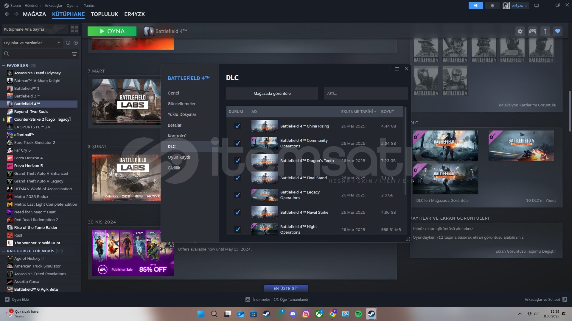572x321 pixels.
Task: Open er4yzx account dropdown
Action: [516, 5]
